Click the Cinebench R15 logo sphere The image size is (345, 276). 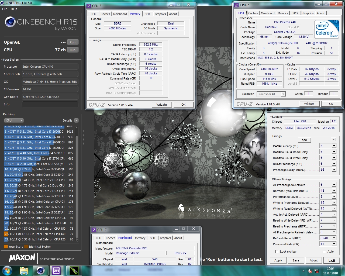pos(10,22)
